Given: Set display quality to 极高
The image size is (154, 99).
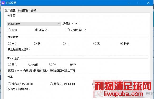Looking at the screenshot, I should pyautogui.click(x=125, y=44).
